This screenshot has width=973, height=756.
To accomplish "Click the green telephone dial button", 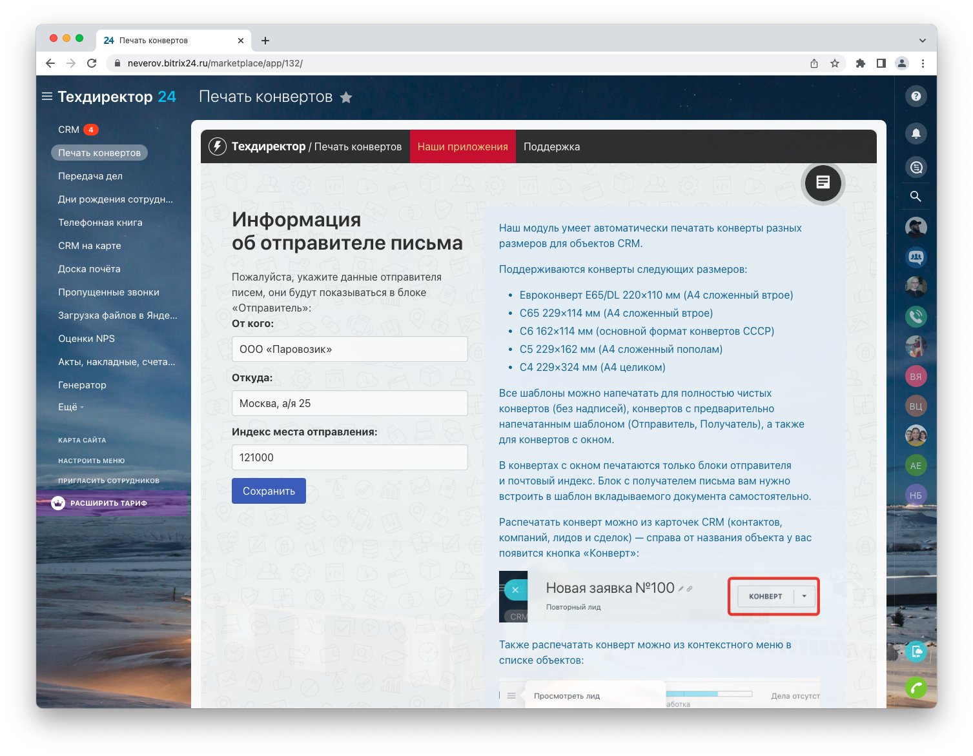I will (x=916, y=688).
